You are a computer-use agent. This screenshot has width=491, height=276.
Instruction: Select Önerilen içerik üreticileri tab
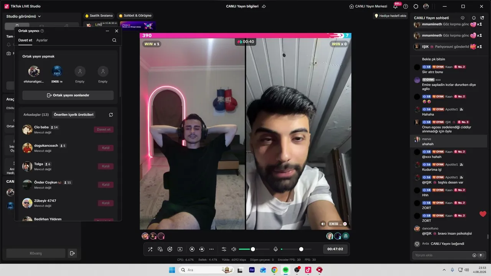point(74,115)
